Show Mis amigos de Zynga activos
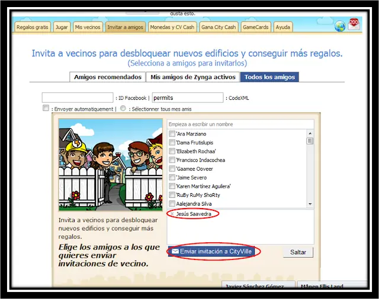The height and width of the screenshot is (299, 379). pyautogui.click(x=193, y=77)
